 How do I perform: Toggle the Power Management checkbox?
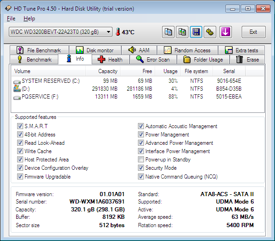point(141,135)
